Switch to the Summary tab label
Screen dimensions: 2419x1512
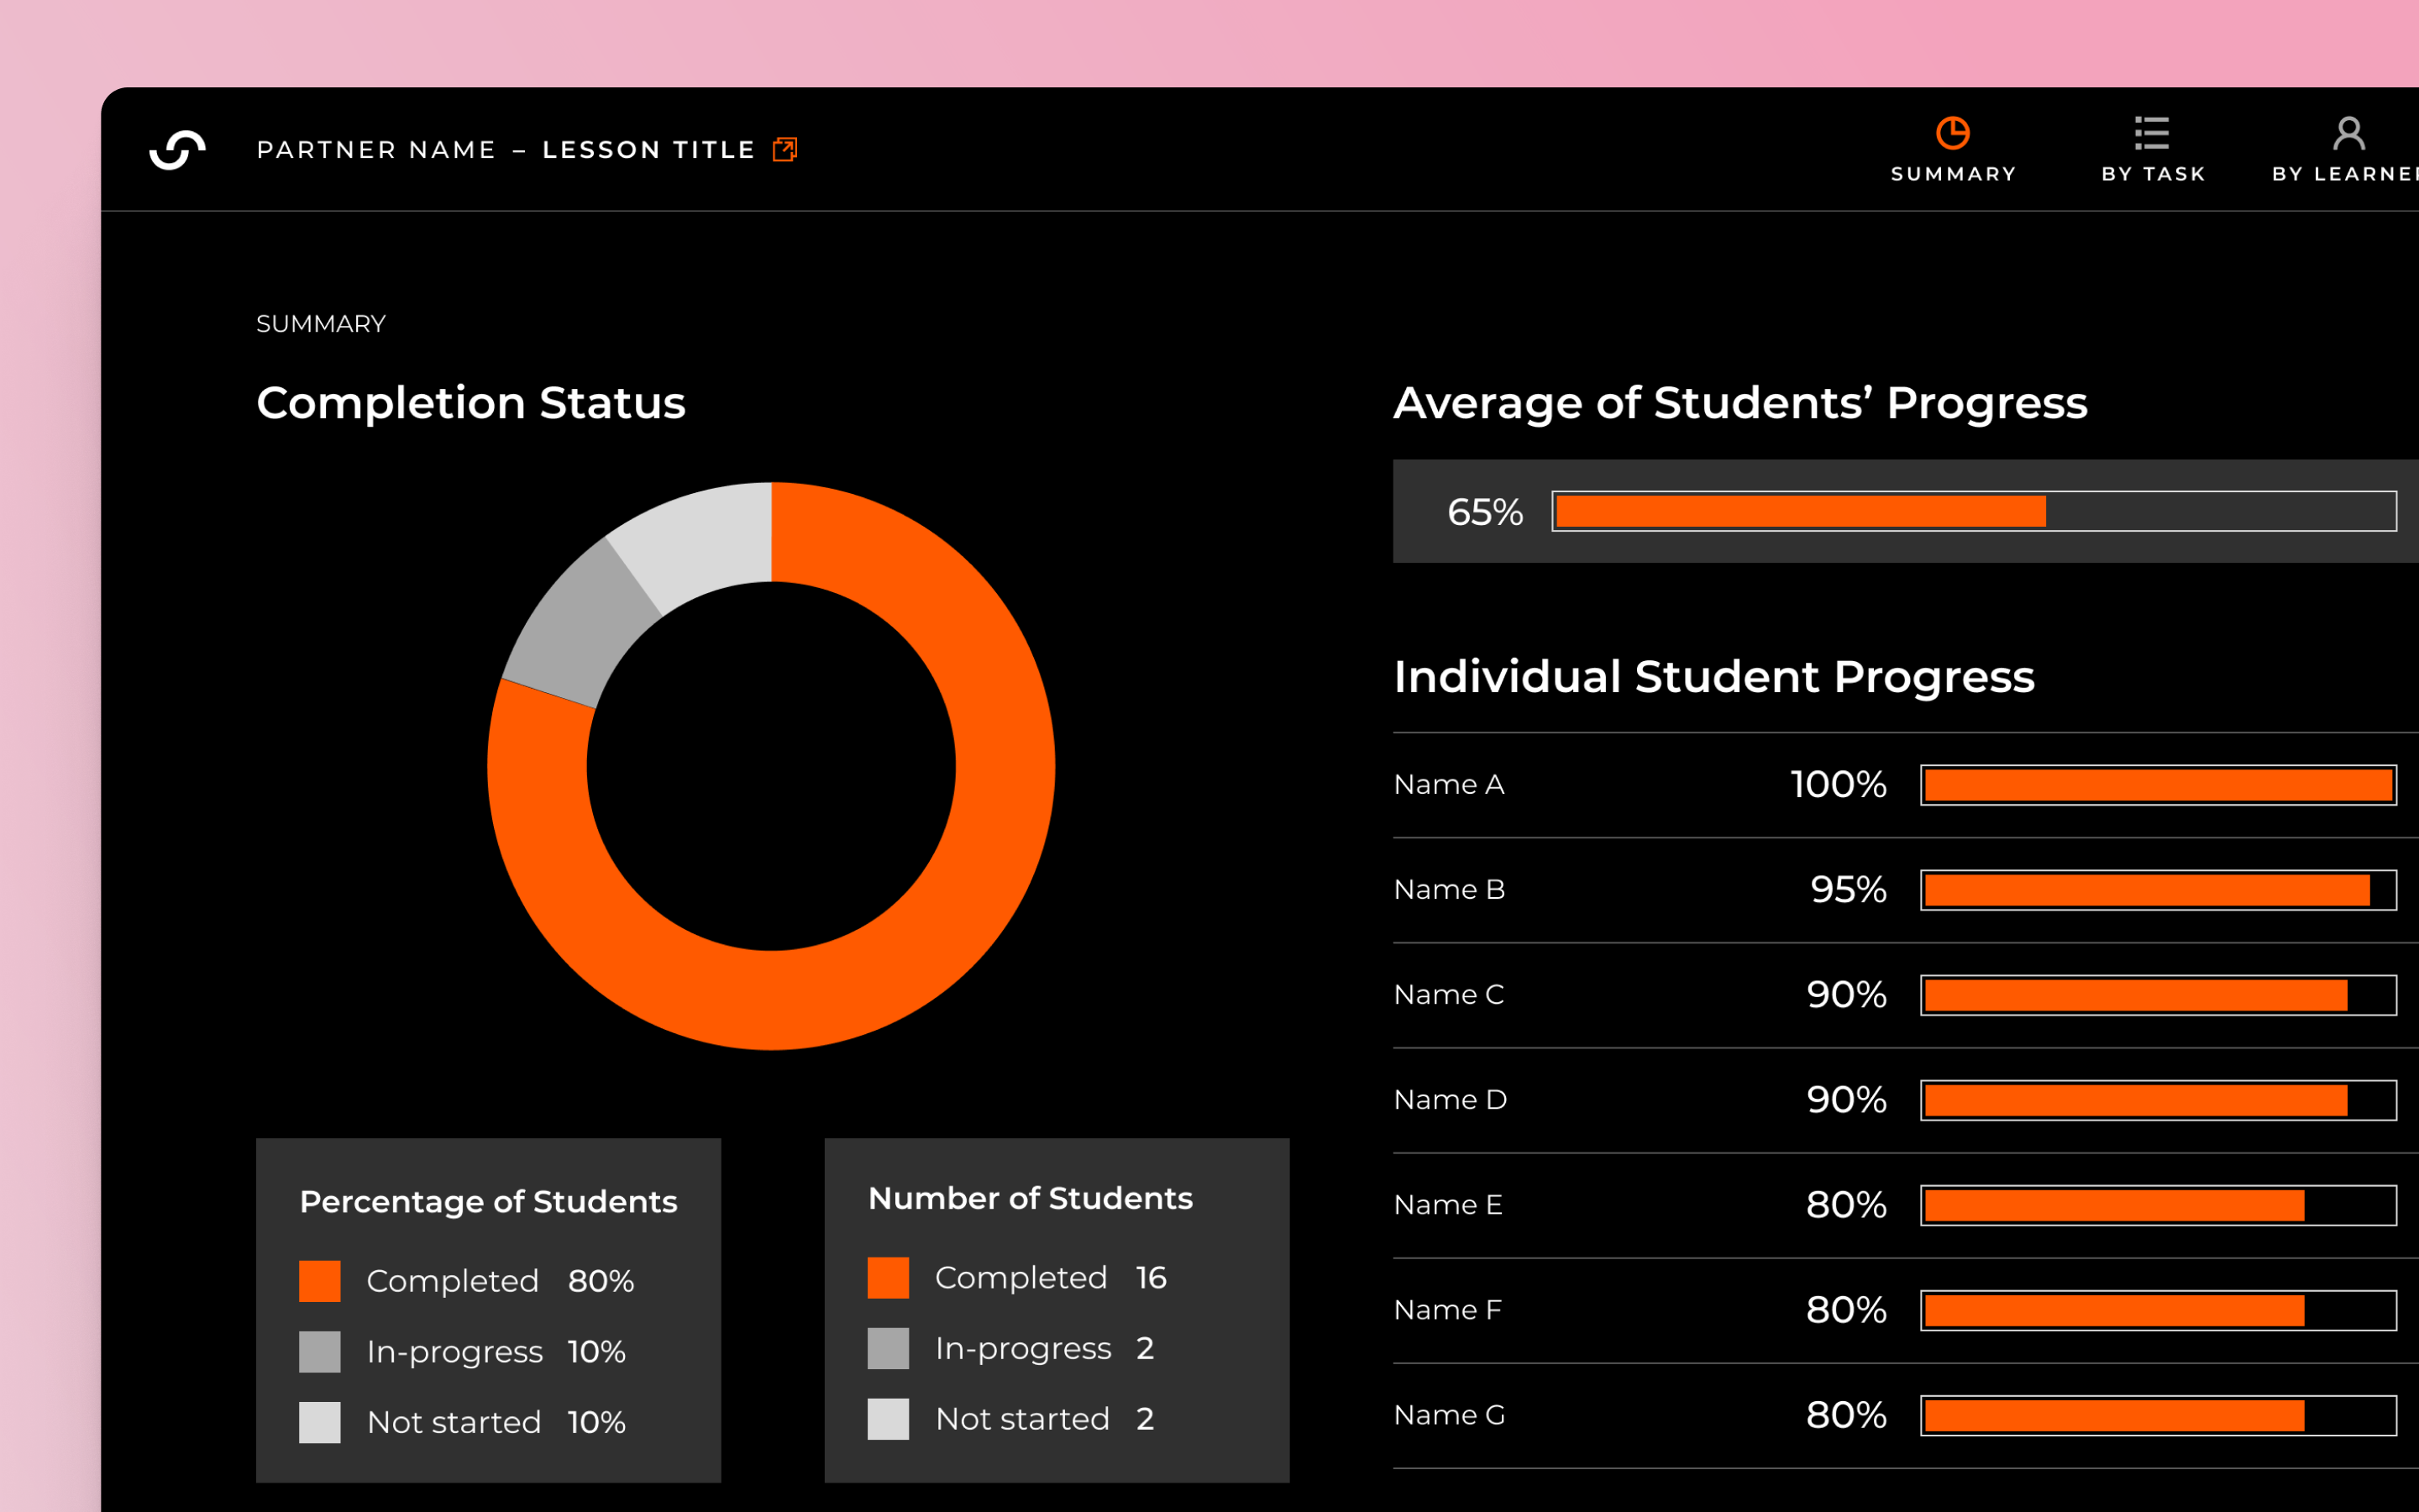pos(1953,174)
